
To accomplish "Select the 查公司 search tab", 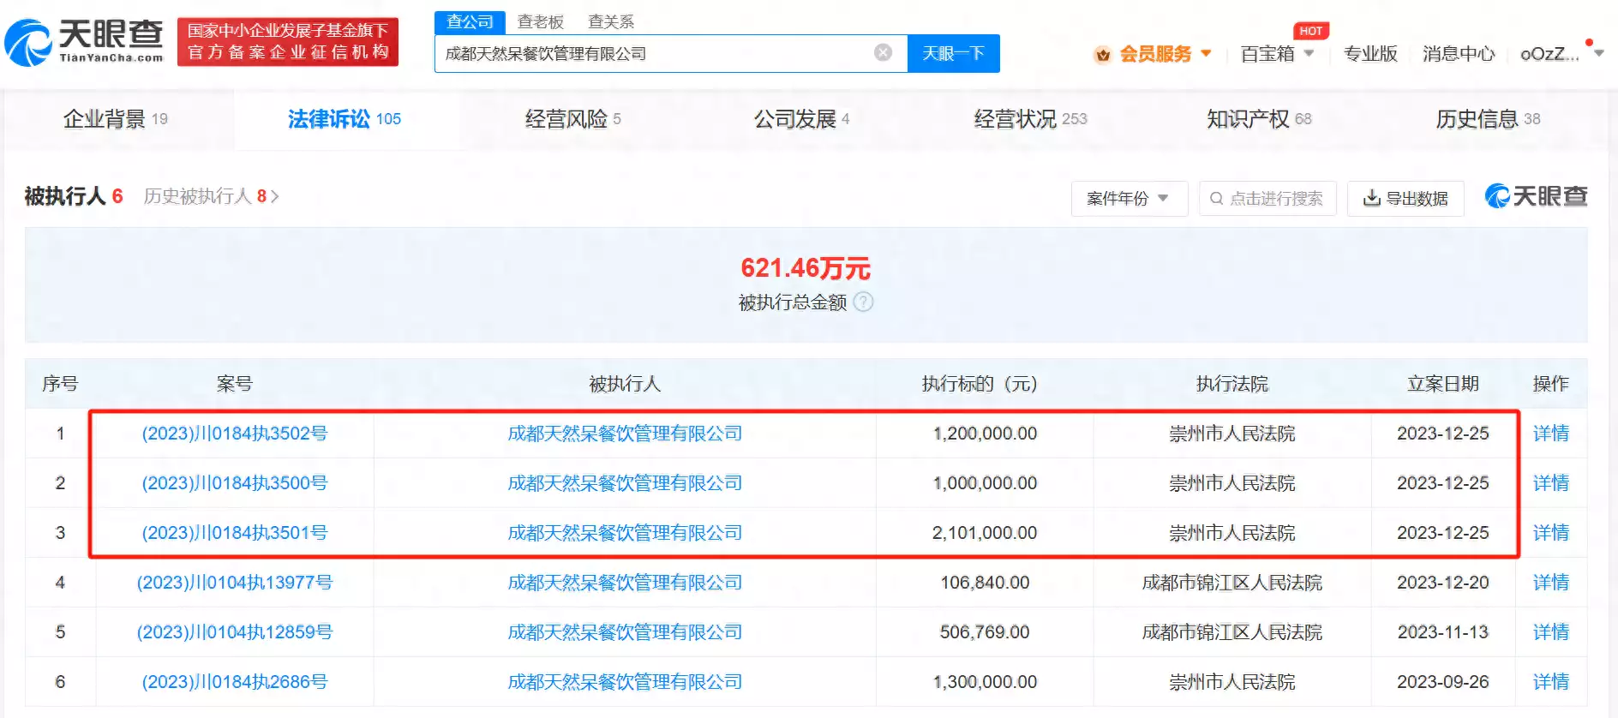I will (470, 21).
